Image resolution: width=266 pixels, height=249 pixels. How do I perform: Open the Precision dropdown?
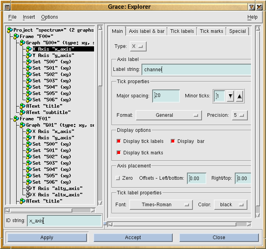pos(240,115)
